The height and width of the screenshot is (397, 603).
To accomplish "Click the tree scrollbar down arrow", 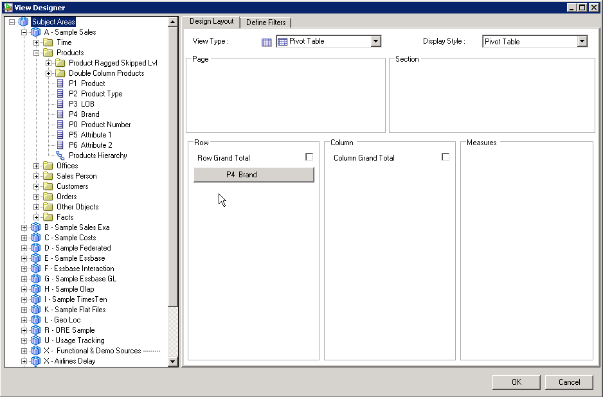I will (x=172, y=361).
